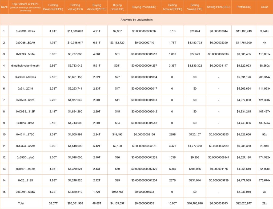
Task: Open address 0x9Cd6...B2A9
Action: pos(25,43)
